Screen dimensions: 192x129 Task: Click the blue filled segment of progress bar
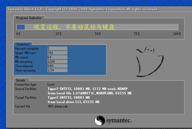click(x=21, y=27)
